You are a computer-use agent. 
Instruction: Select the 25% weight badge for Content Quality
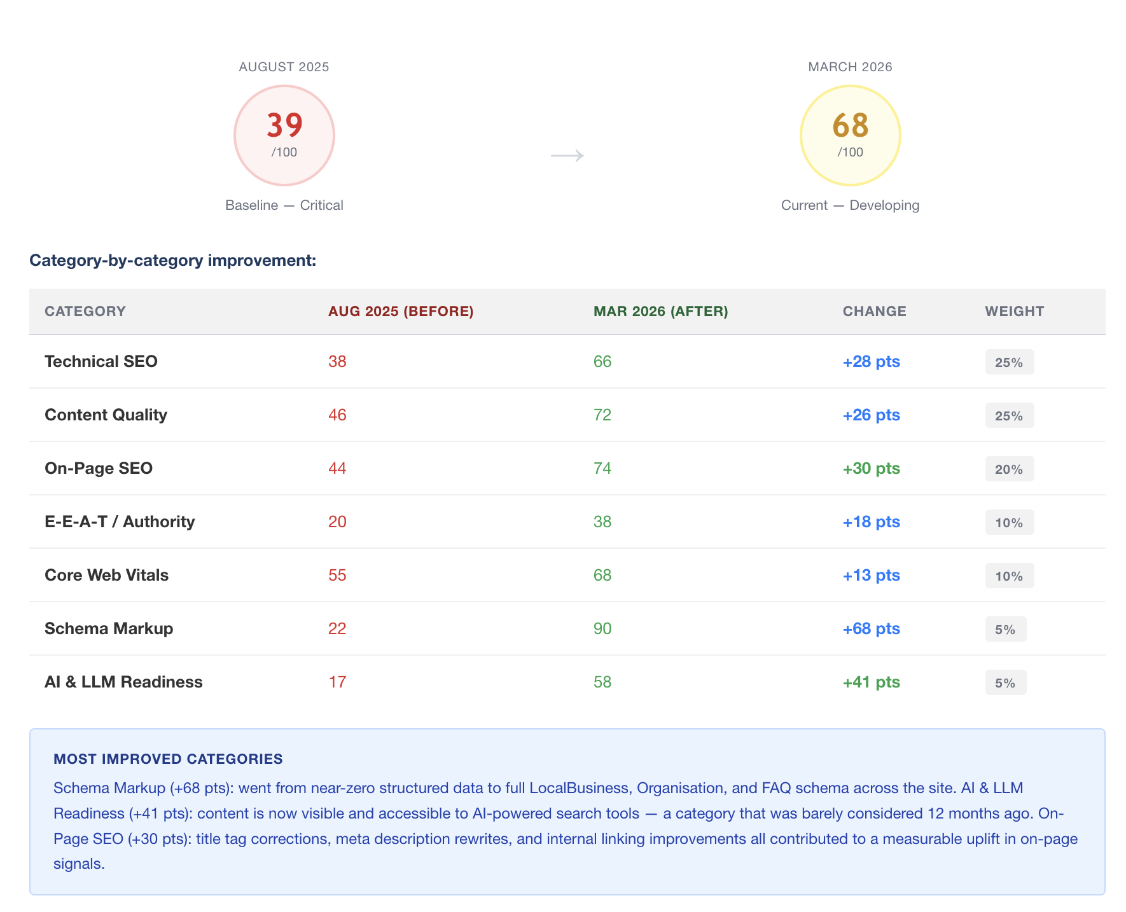tap(1009, 415)
